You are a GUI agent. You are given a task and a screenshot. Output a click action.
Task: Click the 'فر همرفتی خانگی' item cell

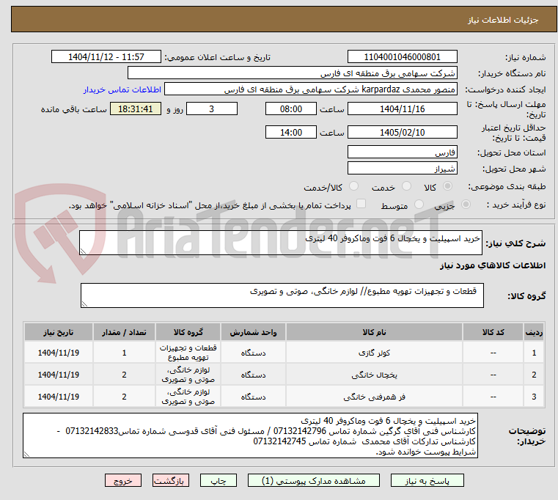point(374,397)
